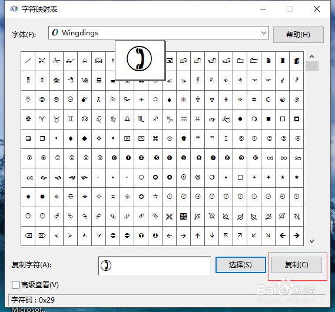
Task: Choose the Scorpio zodiac glyph
Action: tap(141, 120)
